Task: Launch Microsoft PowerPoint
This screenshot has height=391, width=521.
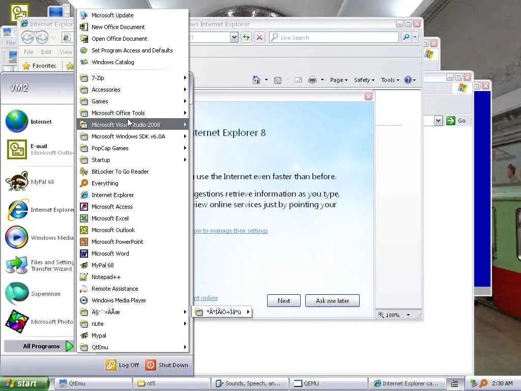Action: point(133,242)
